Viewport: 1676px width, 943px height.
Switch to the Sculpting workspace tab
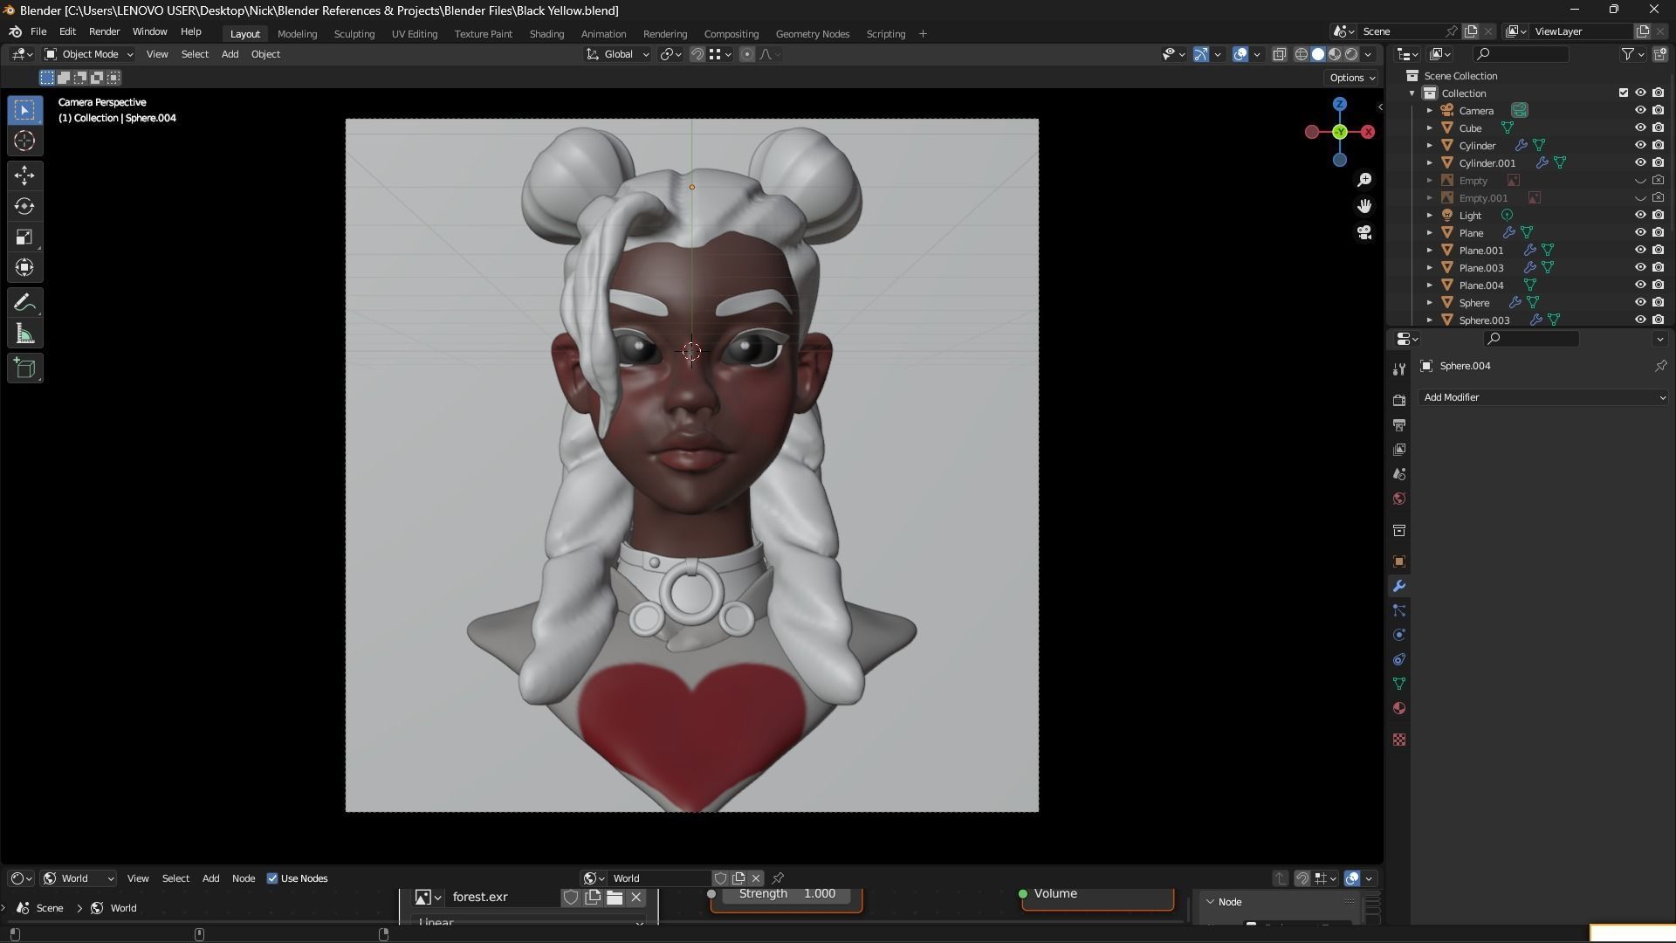(354, 34)
